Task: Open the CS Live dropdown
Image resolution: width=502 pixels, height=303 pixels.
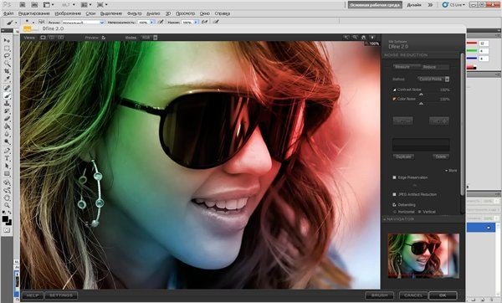Action: [453, 5]
